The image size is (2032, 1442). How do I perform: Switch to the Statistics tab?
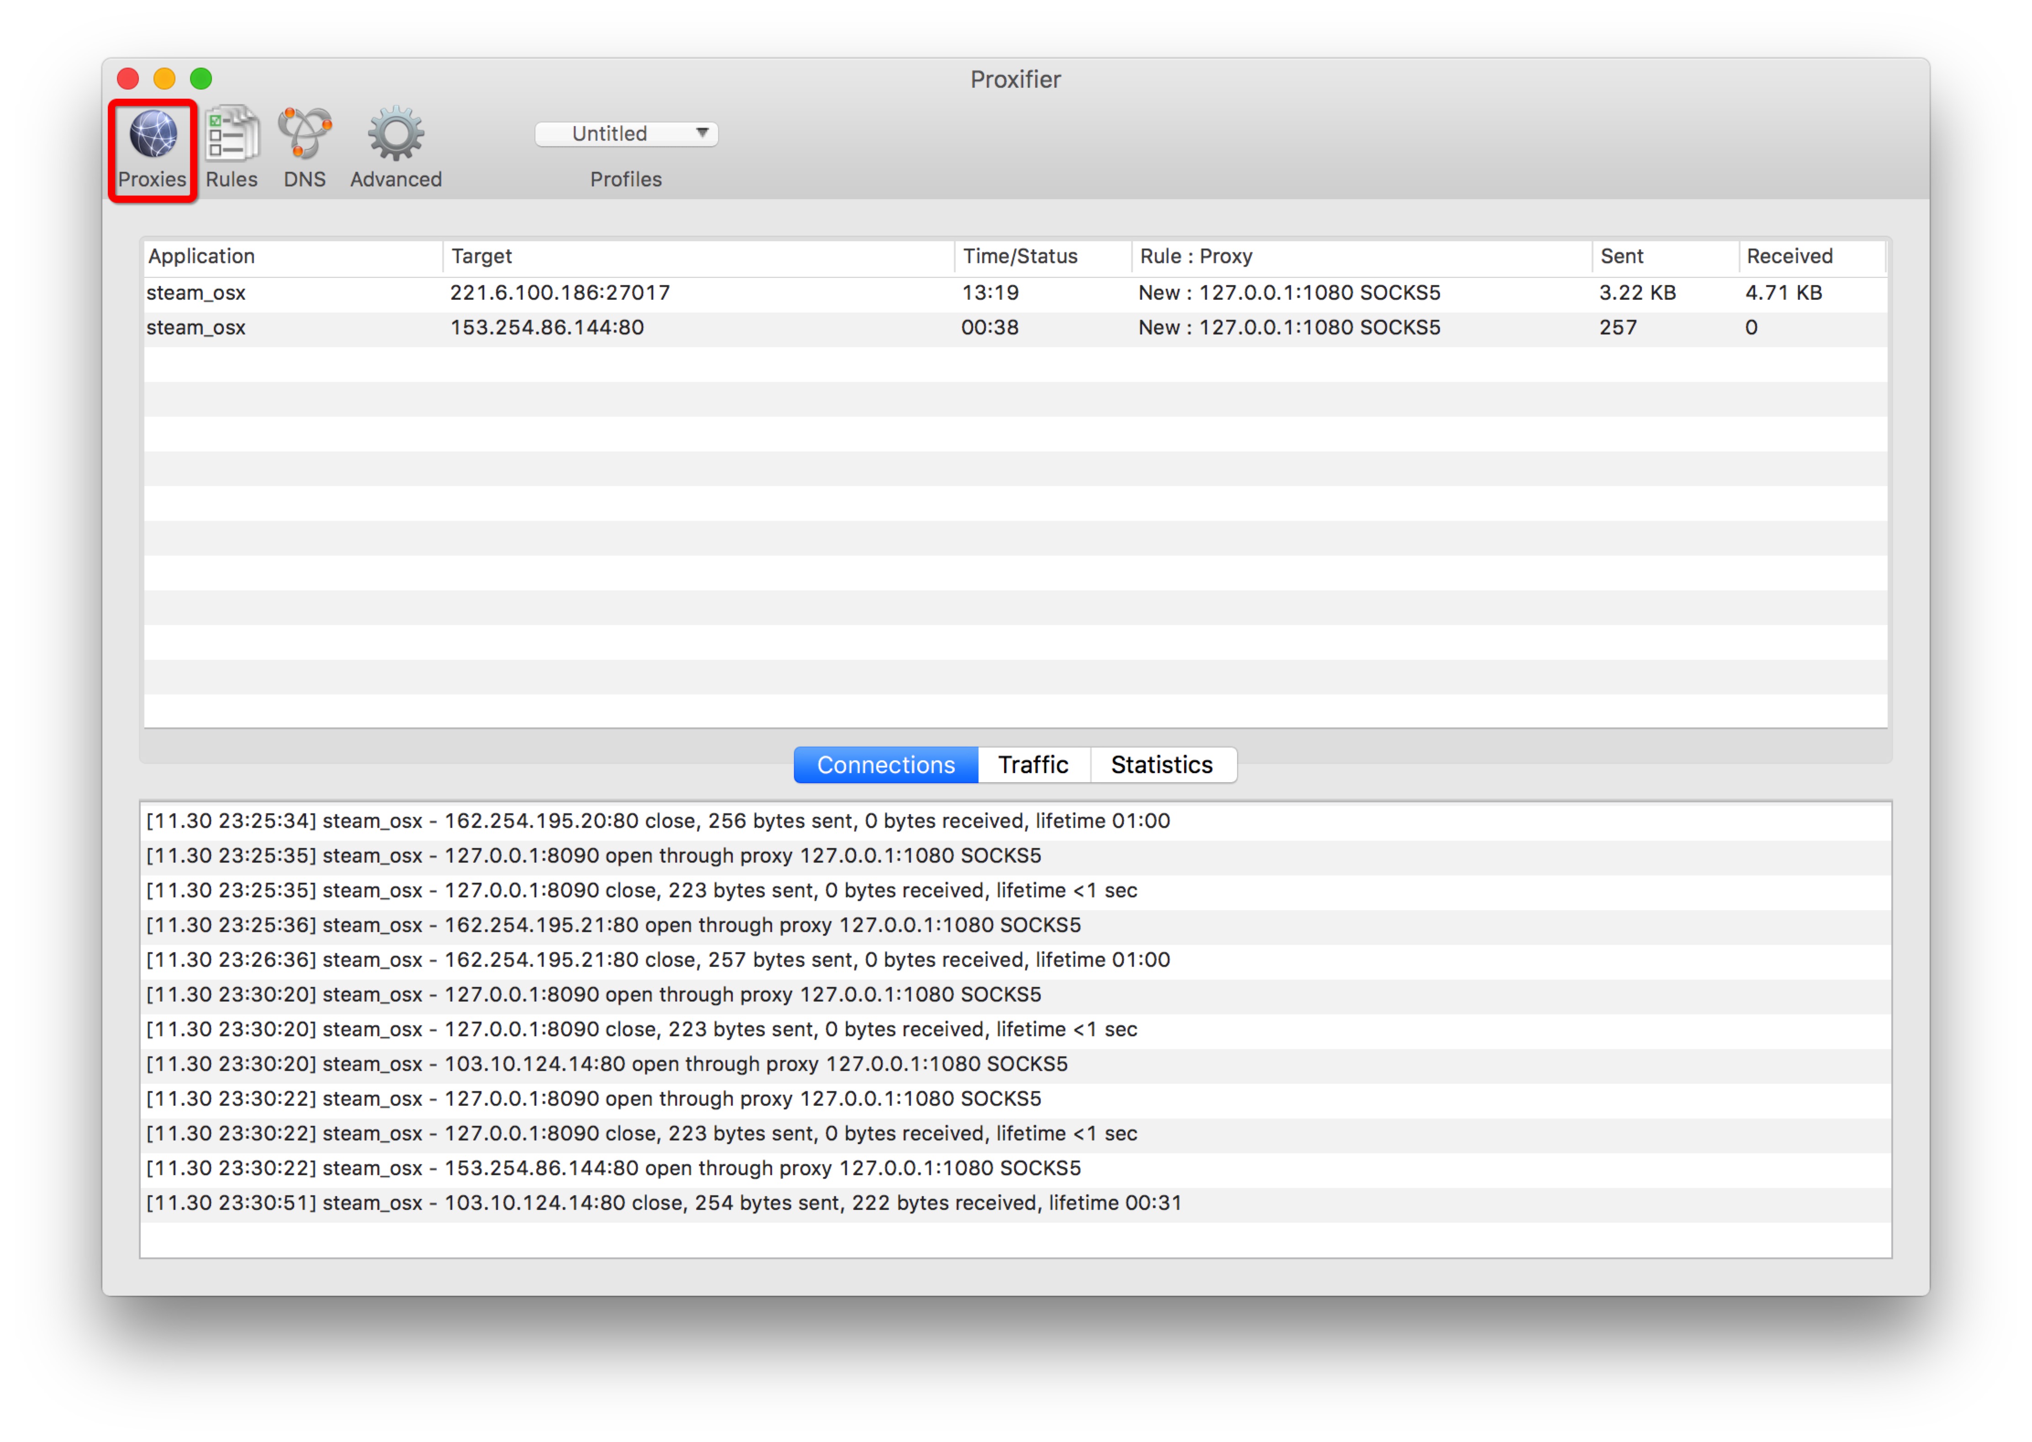pos(1162,765)
